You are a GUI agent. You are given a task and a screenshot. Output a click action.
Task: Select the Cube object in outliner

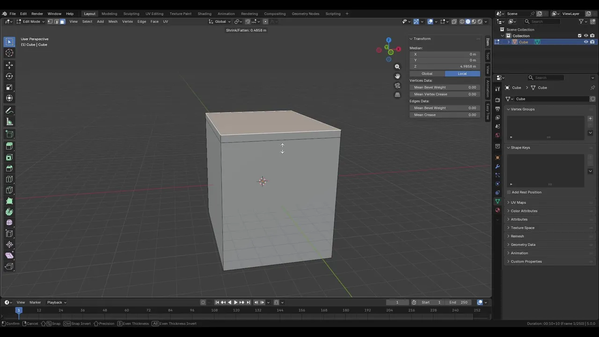tap(523, 42)
